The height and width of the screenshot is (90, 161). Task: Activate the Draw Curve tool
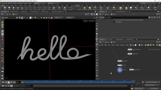[x=44, y=8]
